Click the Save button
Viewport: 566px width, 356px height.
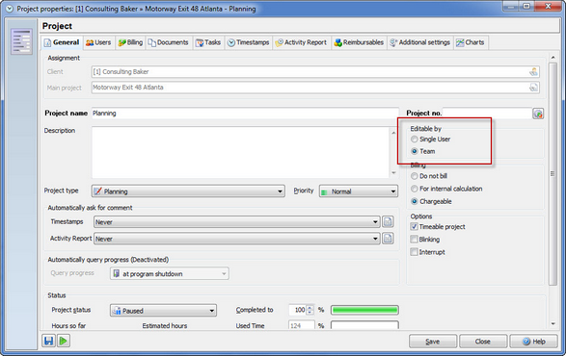click(x=433, y=342)
